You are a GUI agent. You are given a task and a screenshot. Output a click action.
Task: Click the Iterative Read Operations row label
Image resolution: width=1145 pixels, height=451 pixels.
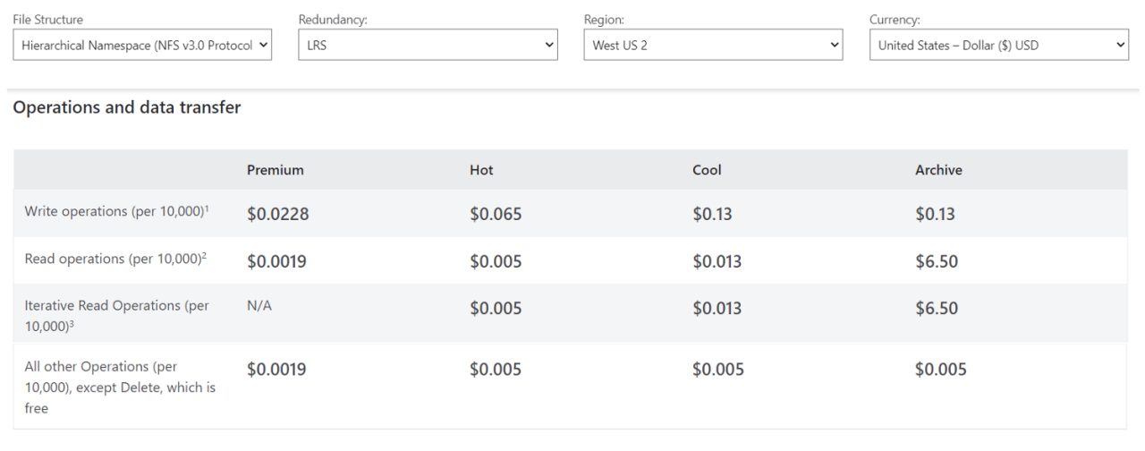117,315
